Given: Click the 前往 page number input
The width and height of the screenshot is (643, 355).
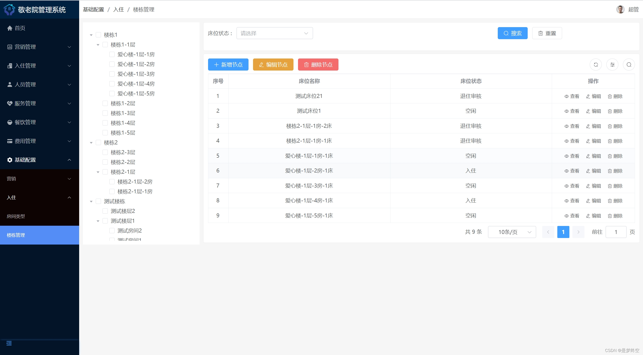Looking at the screenshot, I should click(x=616, y=232).
